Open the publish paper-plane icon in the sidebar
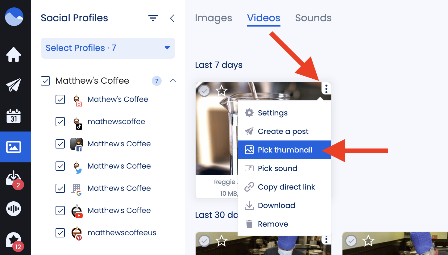The width and height of the screenshot is (448, 255). [x=14, y=85]
